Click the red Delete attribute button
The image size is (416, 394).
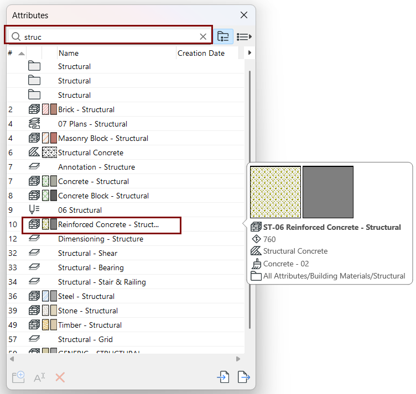60,377
